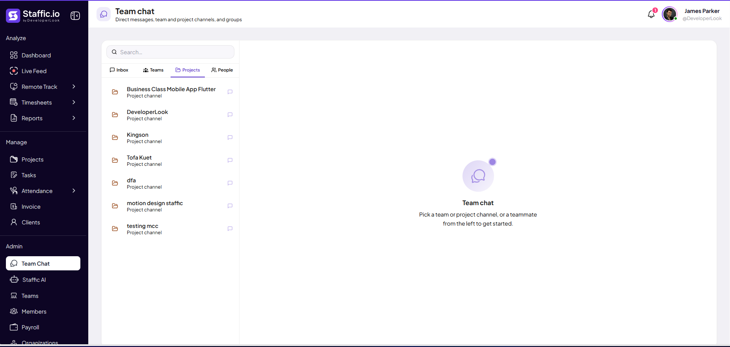This screenshot has width=730, height=347.
Task: Click the Payroll wallet icon
Action: pos(14,327)
